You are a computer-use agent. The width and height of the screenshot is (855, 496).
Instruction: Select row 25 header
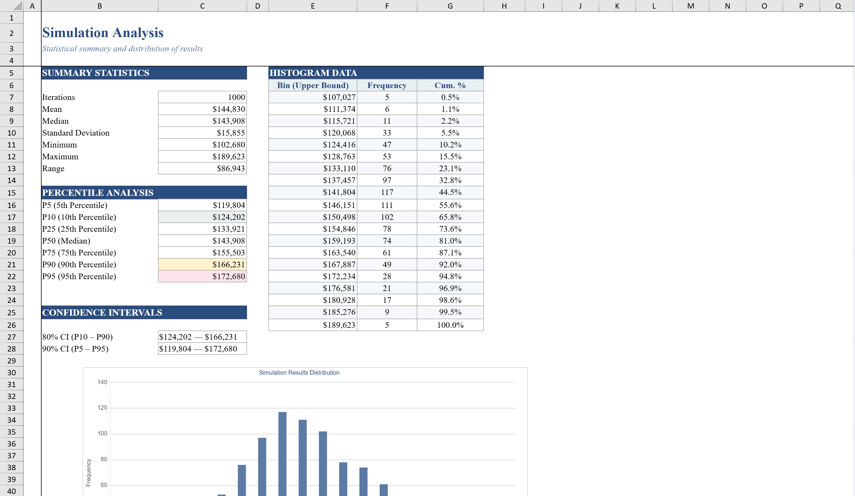point(12,313)
